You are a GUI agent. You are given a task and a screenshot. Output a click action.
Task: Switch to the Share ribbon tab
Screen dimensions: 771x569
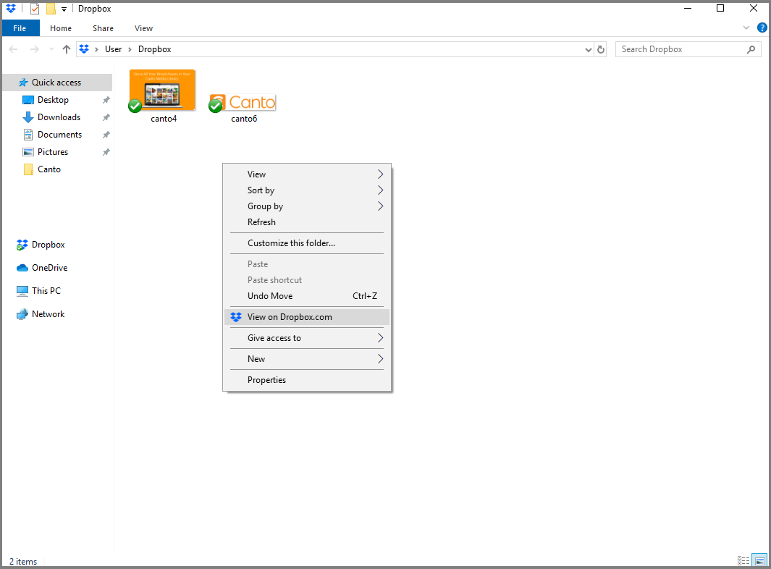pos(103,28)
